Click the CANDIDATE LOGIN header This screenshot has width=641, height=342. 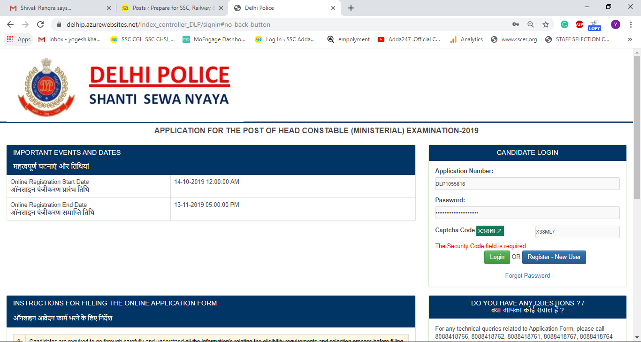527,152
